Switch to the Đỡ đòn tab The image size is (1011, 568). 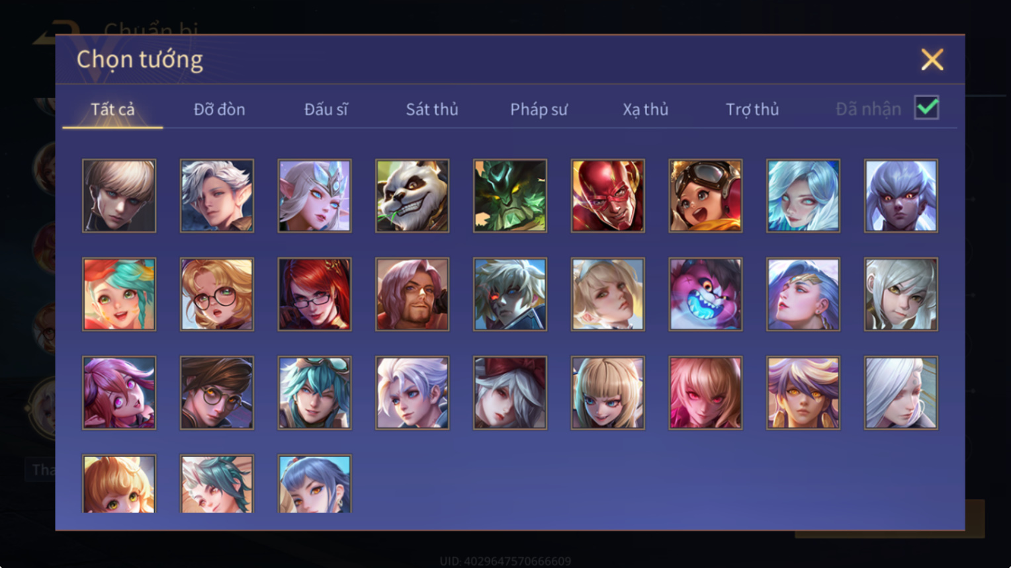point(219,109)
